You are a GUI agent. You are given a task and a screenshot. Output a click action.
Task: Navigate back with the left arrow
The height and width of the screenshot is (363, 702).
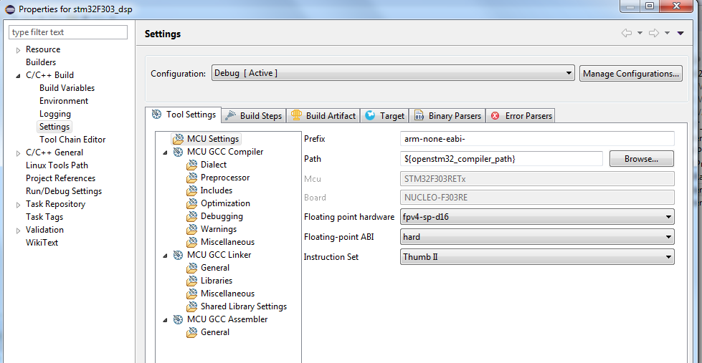(x=626, y=33)
